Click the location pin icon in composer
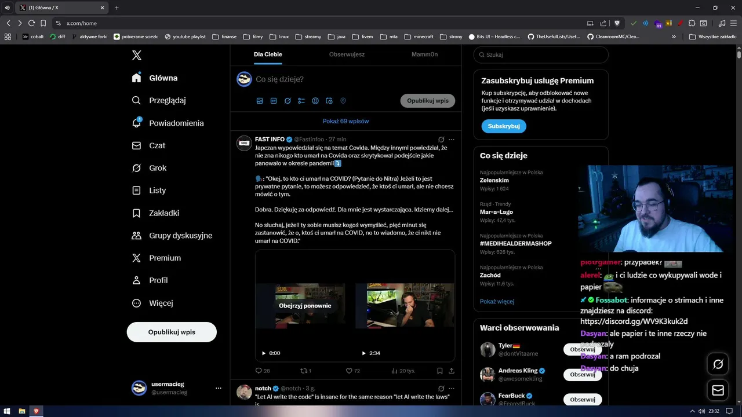The image size is (742, 417). (343, 101)
